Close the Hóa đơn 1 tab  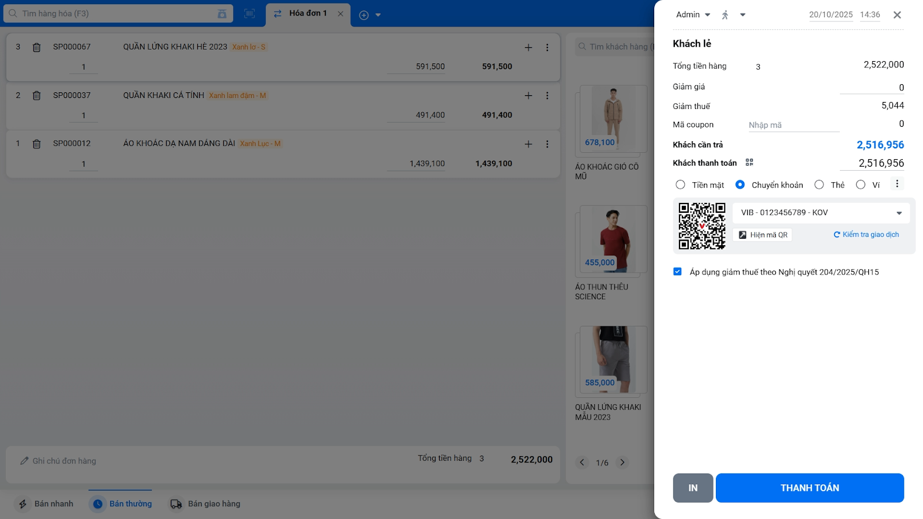coord(340,14)
